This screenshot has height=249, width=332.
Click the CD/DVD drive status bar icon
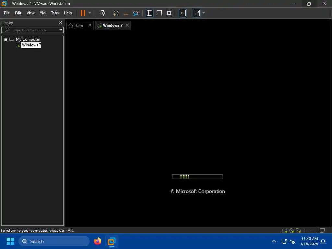click(291, 231)
